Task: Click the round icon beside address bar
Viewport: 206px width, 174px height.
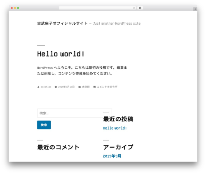Action: [140, 8]
